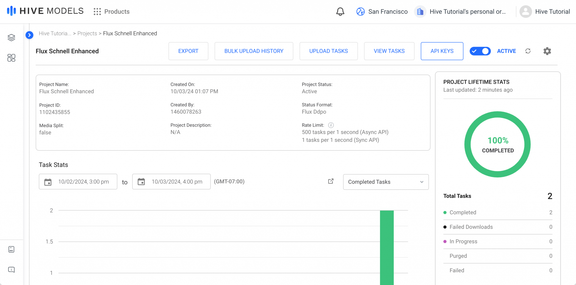Image resolution: width=576 pixels, height=285 pixels.
Task: Open the Projects layers icon in sidebar
Action: tap(11, 37)
